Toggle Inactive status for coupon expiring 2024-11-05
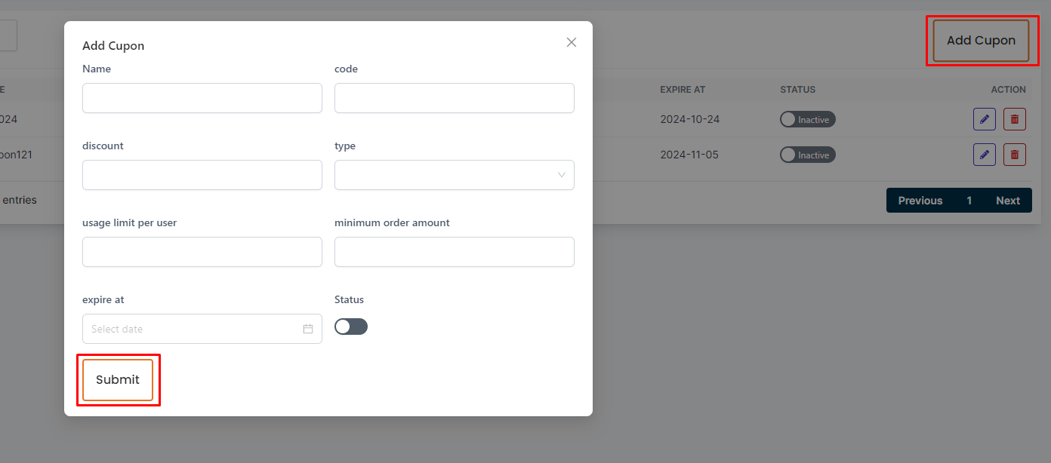Image resolution: width=1051 pixels, height=463 pixels. [x=807, y=155]
